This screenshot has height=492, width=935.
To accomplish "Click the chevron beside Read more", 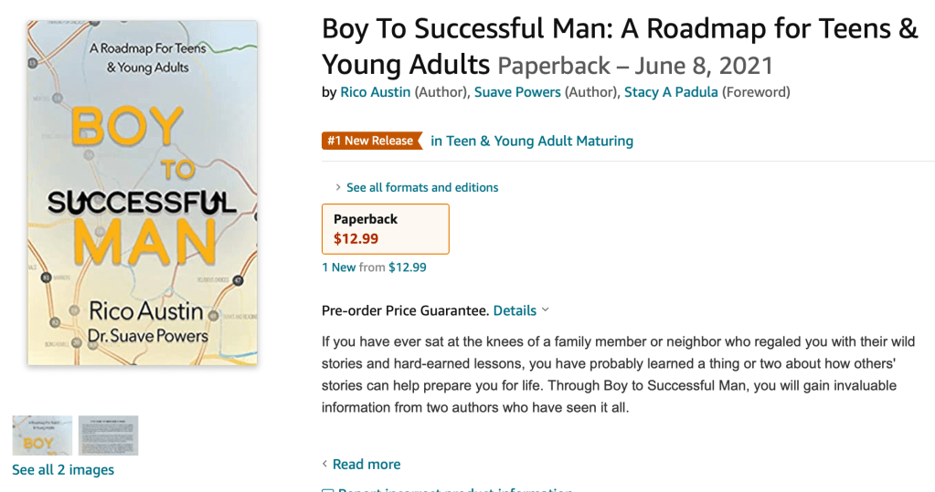I will [325, 465].
